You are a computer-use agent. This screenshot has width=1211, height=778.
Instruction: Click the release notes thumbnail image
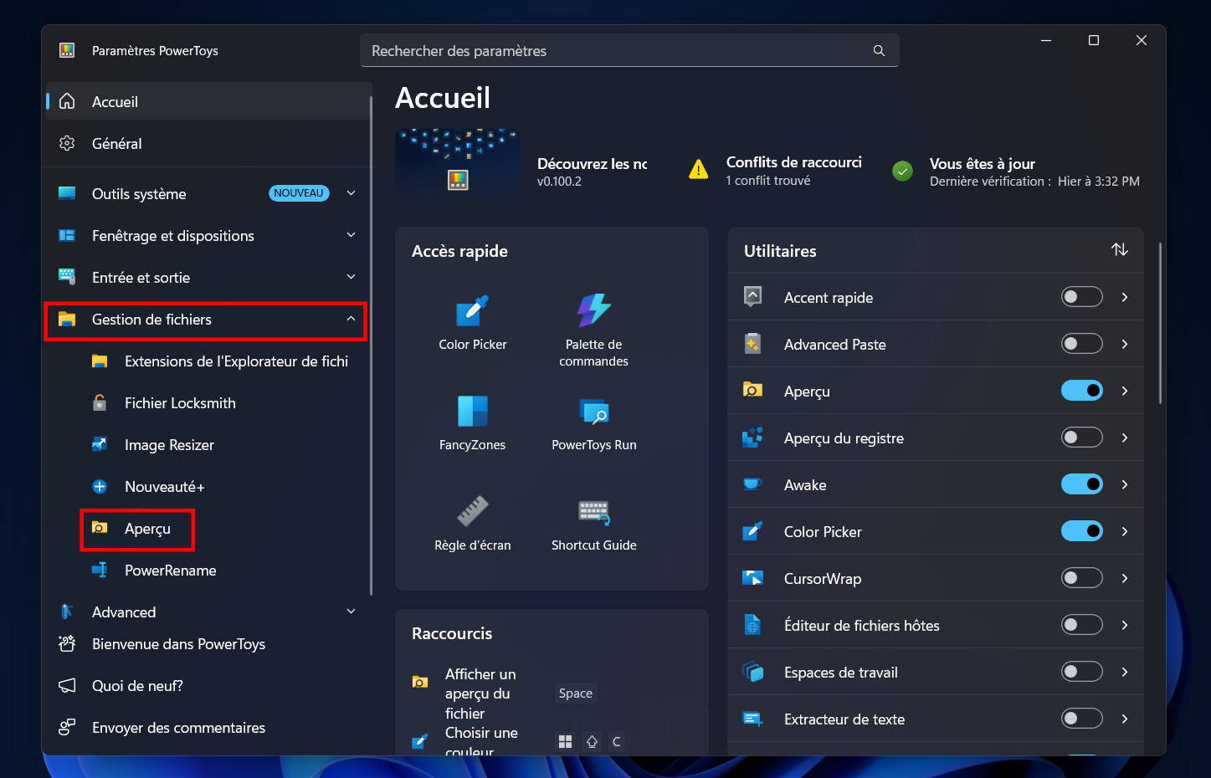click(458, 164)
